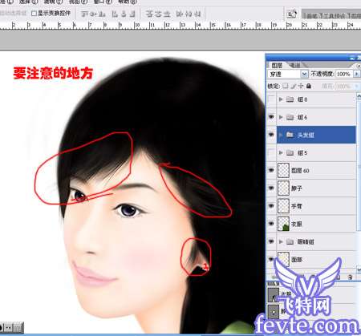This screenshot has width=361, height=336.
Task: Expand the 组 5 group triangle
Action: point(281,152)
